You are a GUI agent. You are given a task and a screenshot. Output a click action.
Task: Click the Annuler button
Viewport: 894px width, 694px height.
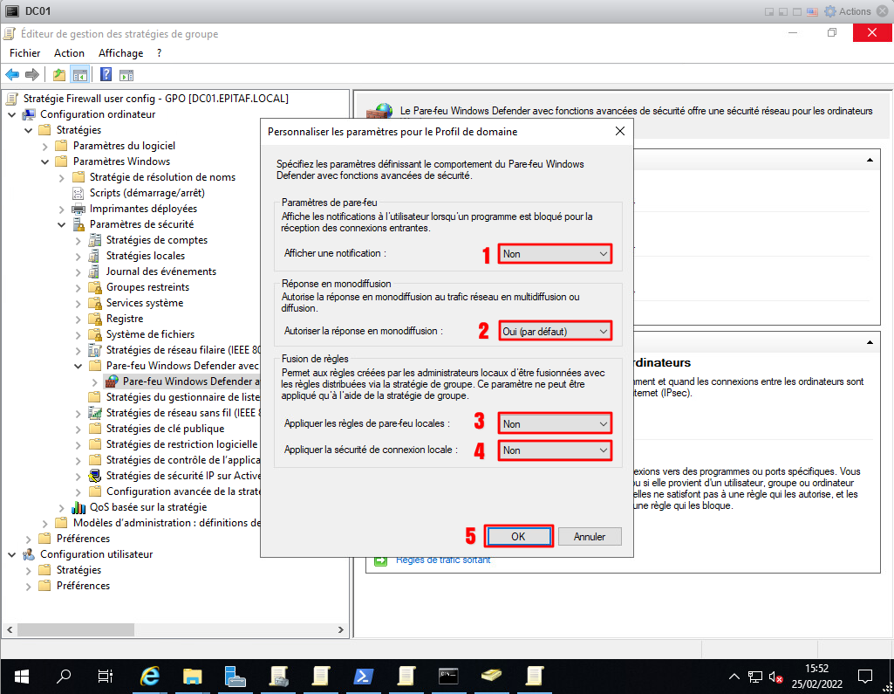[x=590, y=536]
